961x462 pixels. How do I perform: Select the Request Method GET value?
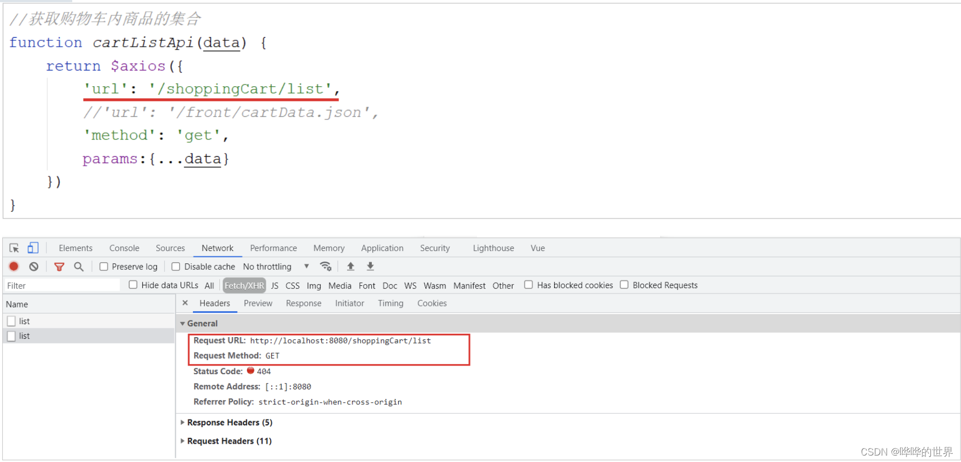[272, 356]
